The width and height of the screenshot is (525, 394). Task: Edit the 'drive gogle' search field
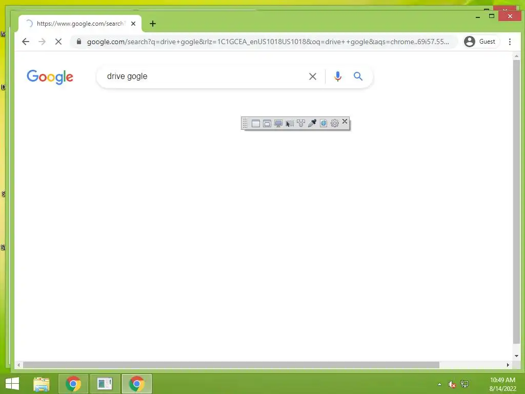[x=204, y=76]
